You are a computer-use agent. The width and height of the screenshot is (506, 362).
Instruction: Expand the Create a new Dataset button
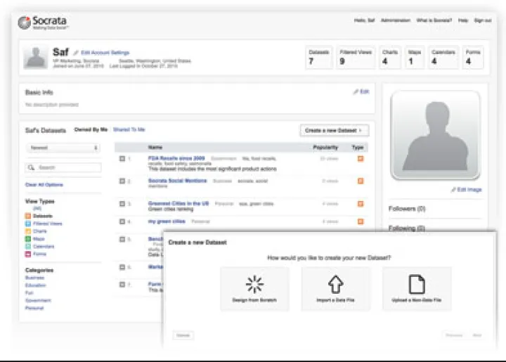tap(334, 130)
